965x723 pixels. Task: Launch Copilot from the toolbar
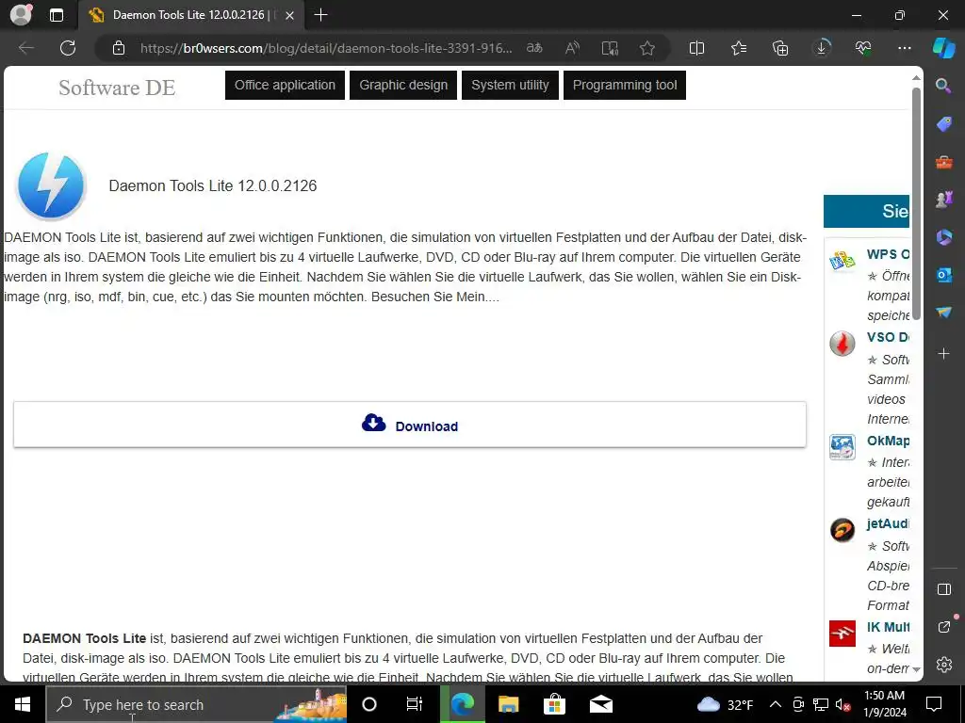coord(943,48)
